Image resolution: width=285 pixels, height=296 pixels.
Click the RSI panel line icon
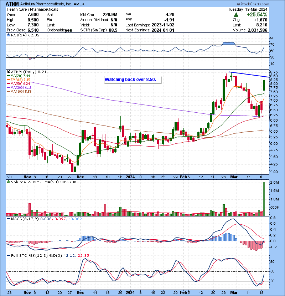point(8,35)
